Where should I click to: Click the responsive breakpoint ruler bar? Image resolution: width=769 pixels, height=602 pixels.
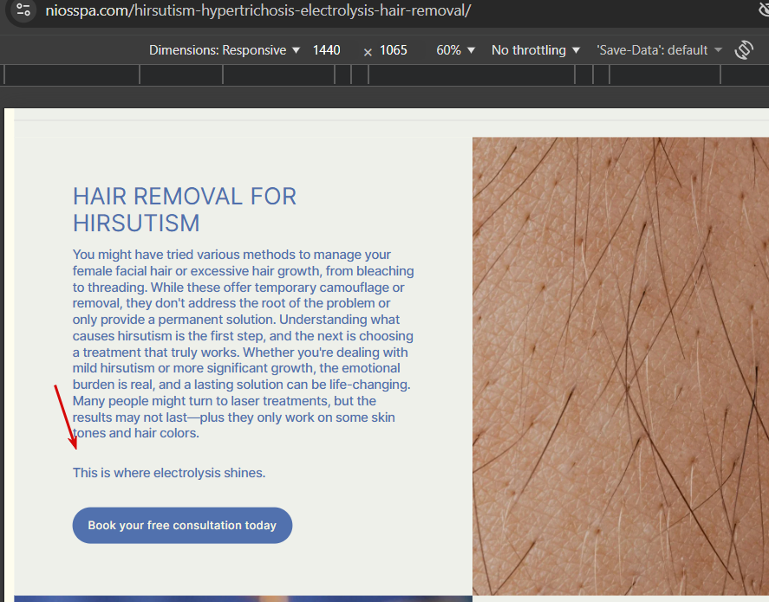pos(385,75)
